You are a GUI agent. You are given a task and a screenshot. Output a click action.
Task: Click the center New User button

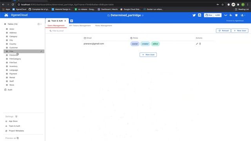coord(148,55)
